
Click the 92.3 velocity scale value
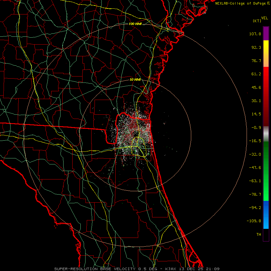point(256,47)
